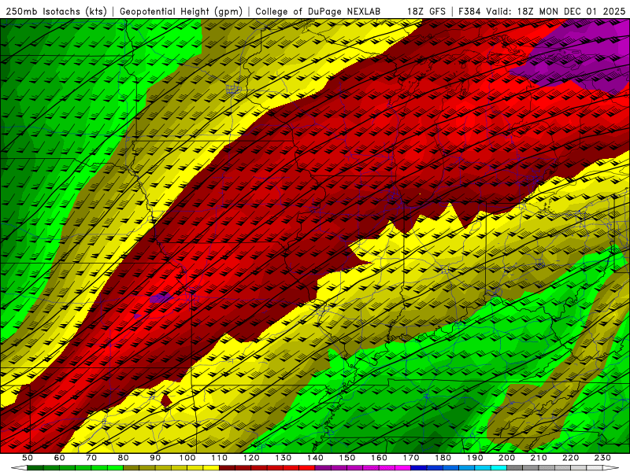This screenshot has width=630, height=472.
Task: Pick the dark gray swatch starting at 200
Action: [x=515, y=467]
